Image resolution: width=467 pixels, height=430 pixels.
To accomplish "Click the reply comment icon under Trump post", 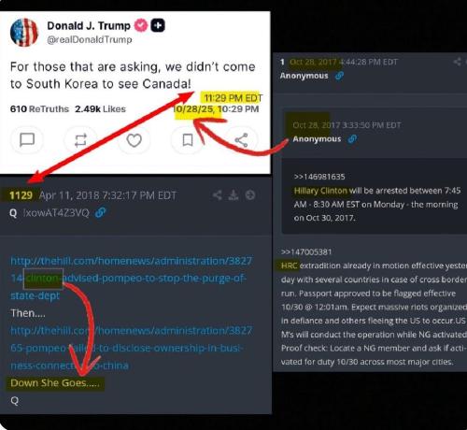I will [x=27, y=140].
